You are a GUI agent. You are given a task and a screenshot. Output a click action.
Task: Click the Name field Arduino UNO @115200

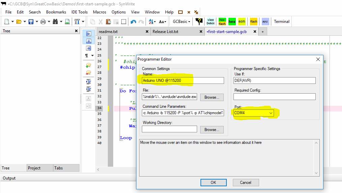pos(183,81)
